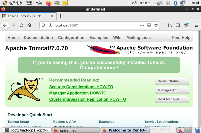Switch to undefined Firefox taskbar item
Screen dimensions: 201x133
click(x=76, y=130)
